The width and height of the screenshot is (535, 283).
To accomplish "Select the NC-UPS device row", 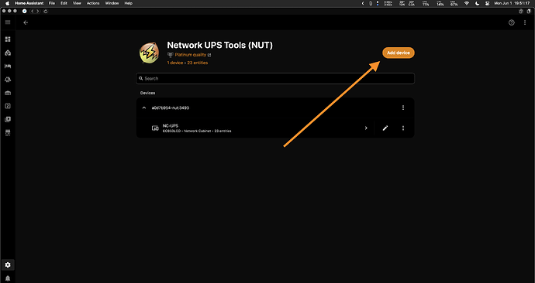I will (275, 128).
